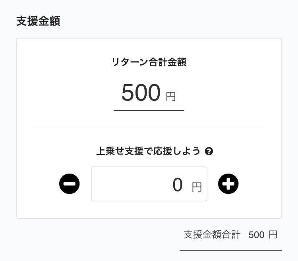This screenshot has height=261, width=298.
Task: Click the plus icon to increase extra support
Action: (x=228, y=184)
